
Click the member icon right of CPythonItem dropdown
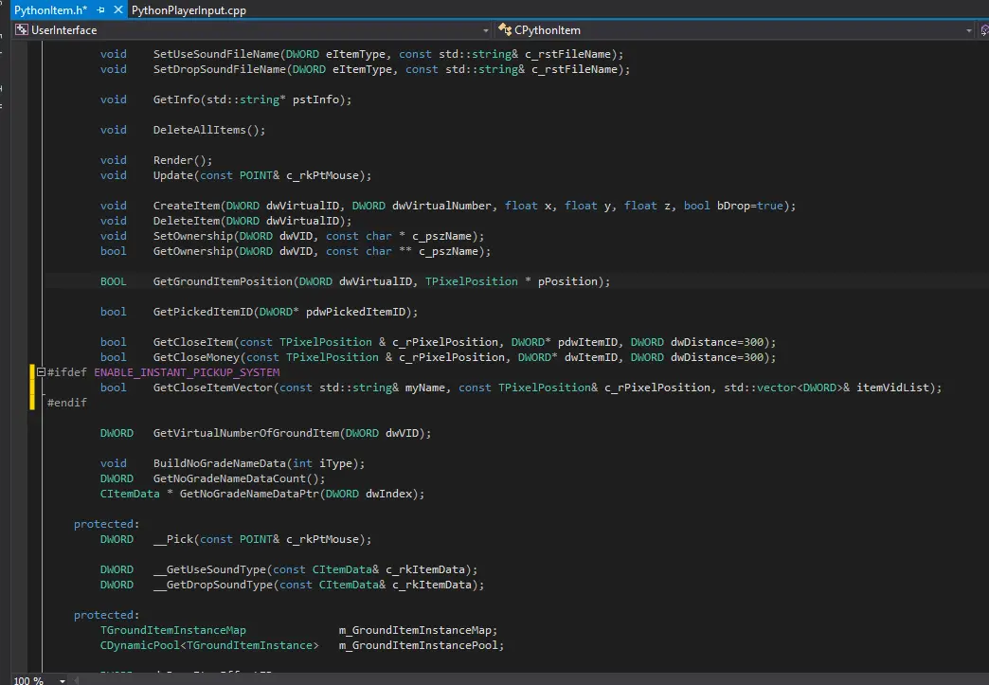coord(985,30)
